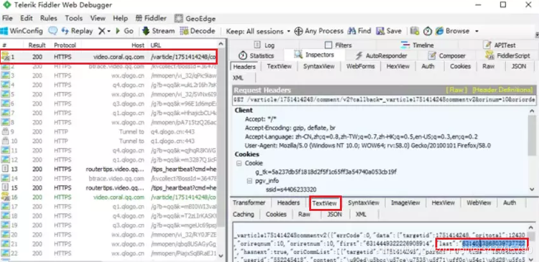Open the Timeline tab

[417, 45]
